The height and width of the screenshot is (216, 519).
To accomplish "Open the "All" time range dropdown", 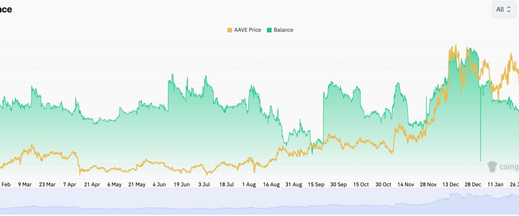I will [x=503, y=10].
